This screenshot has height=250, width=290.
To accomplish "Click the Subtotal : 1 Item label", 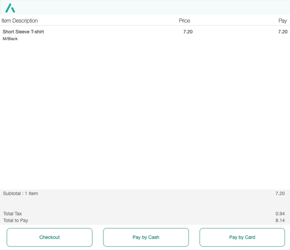I will [21, 194].
